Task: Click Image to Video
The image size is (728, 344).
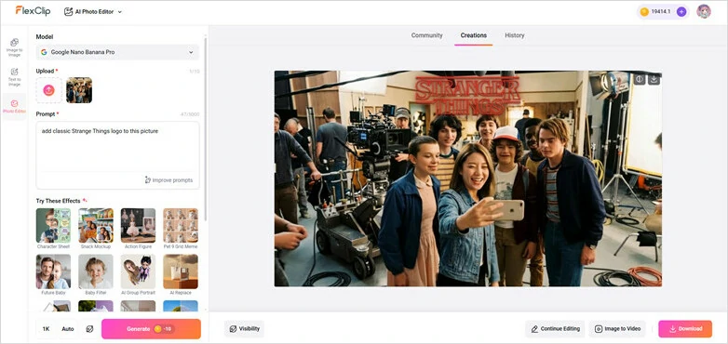Action: point(618,329)
